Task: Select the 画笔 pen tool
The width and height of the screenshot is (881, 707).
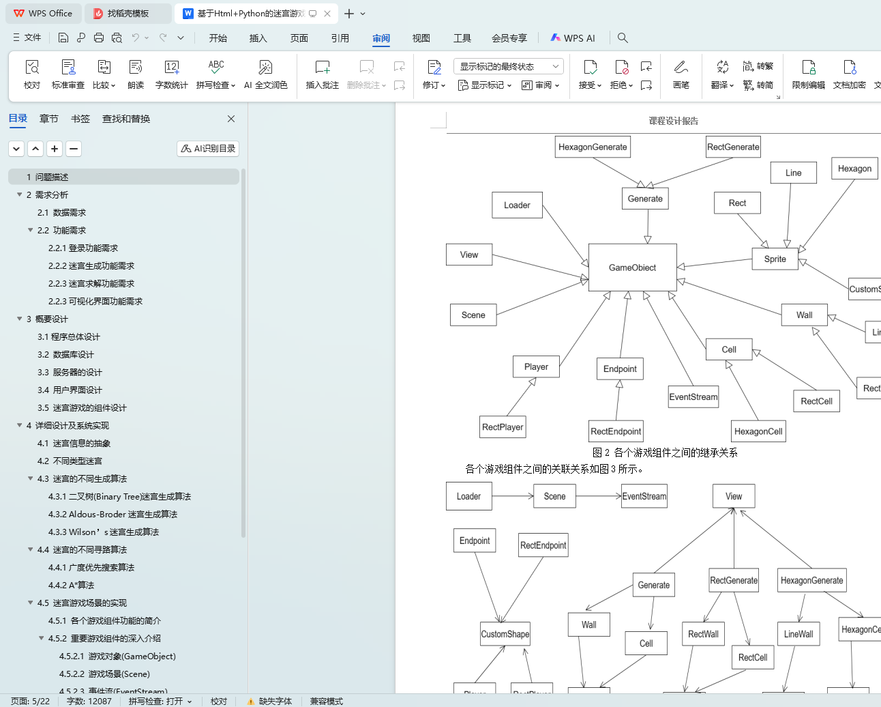Action: click(681, 74)
